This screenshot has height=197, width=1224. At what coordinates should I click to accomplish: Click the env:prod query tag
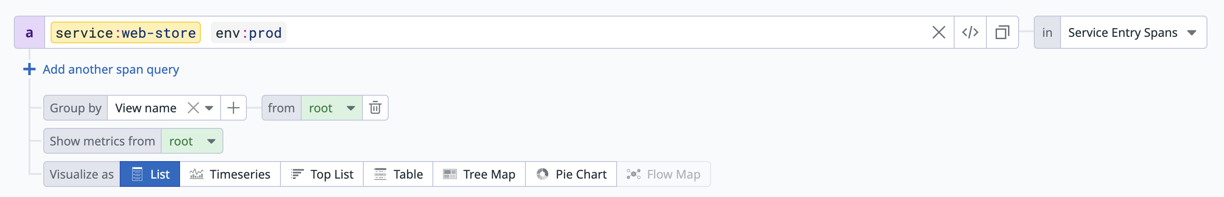pos(249,33)
